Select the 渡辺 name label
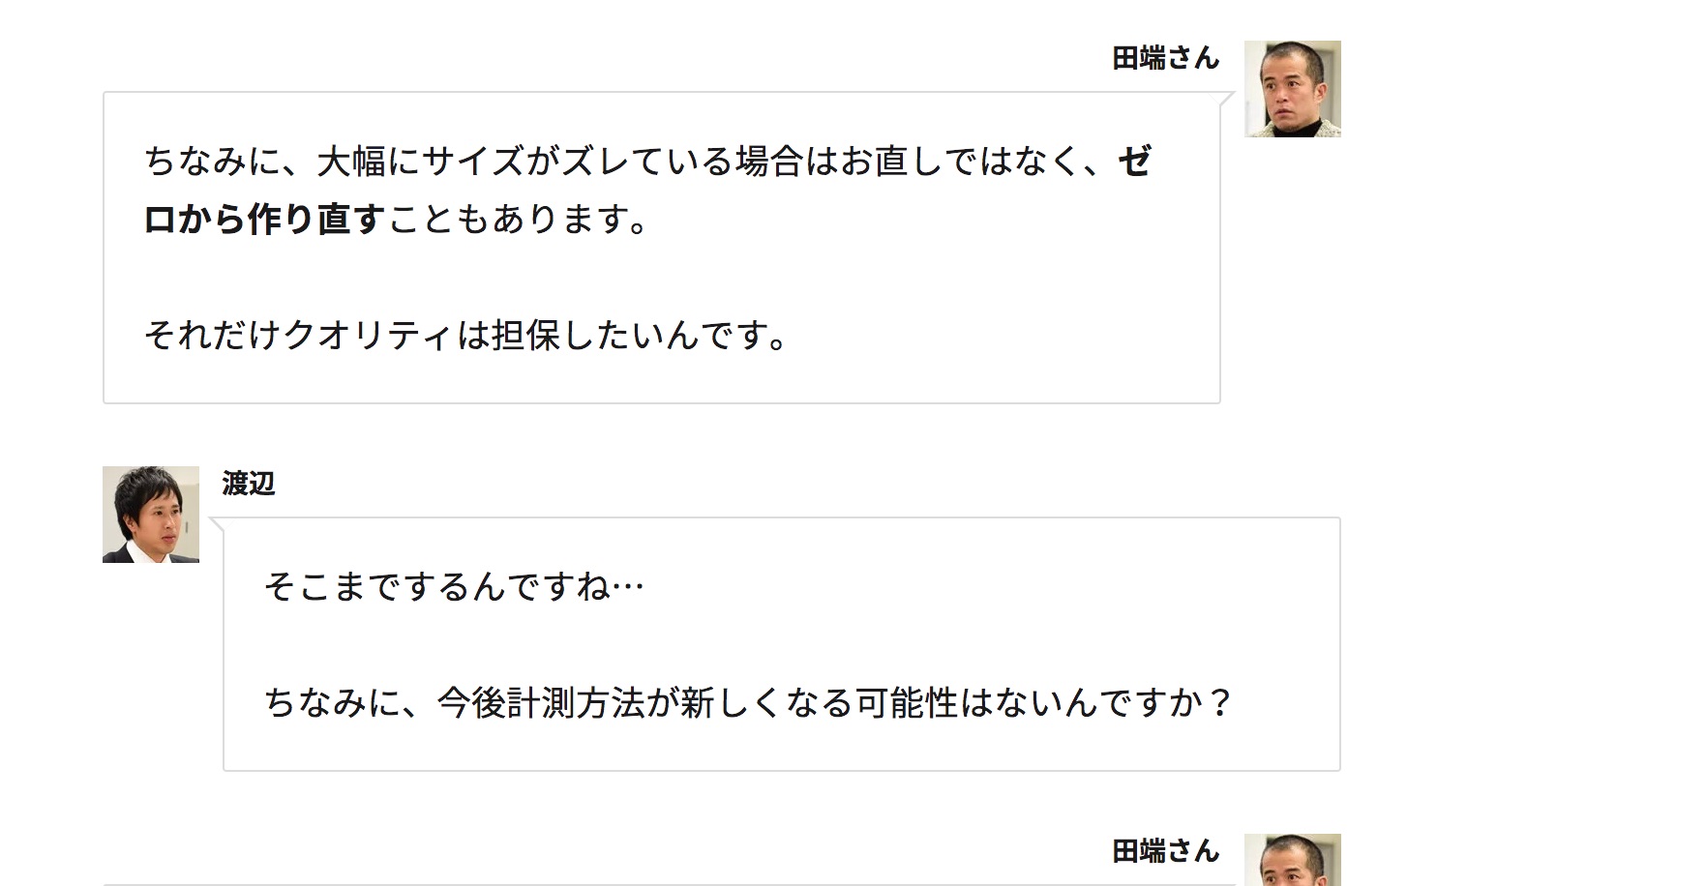The image size is (1707, 886). (249, 484)
